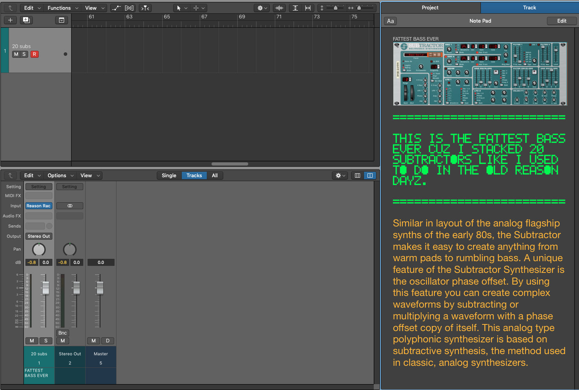Select the 20 subs track header
The image size is (579, 390).
coord(40,50)
